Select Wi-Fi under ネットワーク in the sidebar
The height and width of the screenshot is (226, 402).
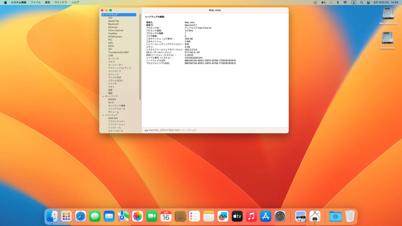[x=111, y=102]
